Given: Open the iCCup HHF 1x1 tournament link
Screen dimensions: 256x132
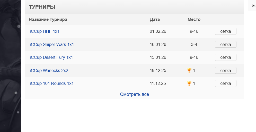Looking at the screenshot, I should click(45, 31).
